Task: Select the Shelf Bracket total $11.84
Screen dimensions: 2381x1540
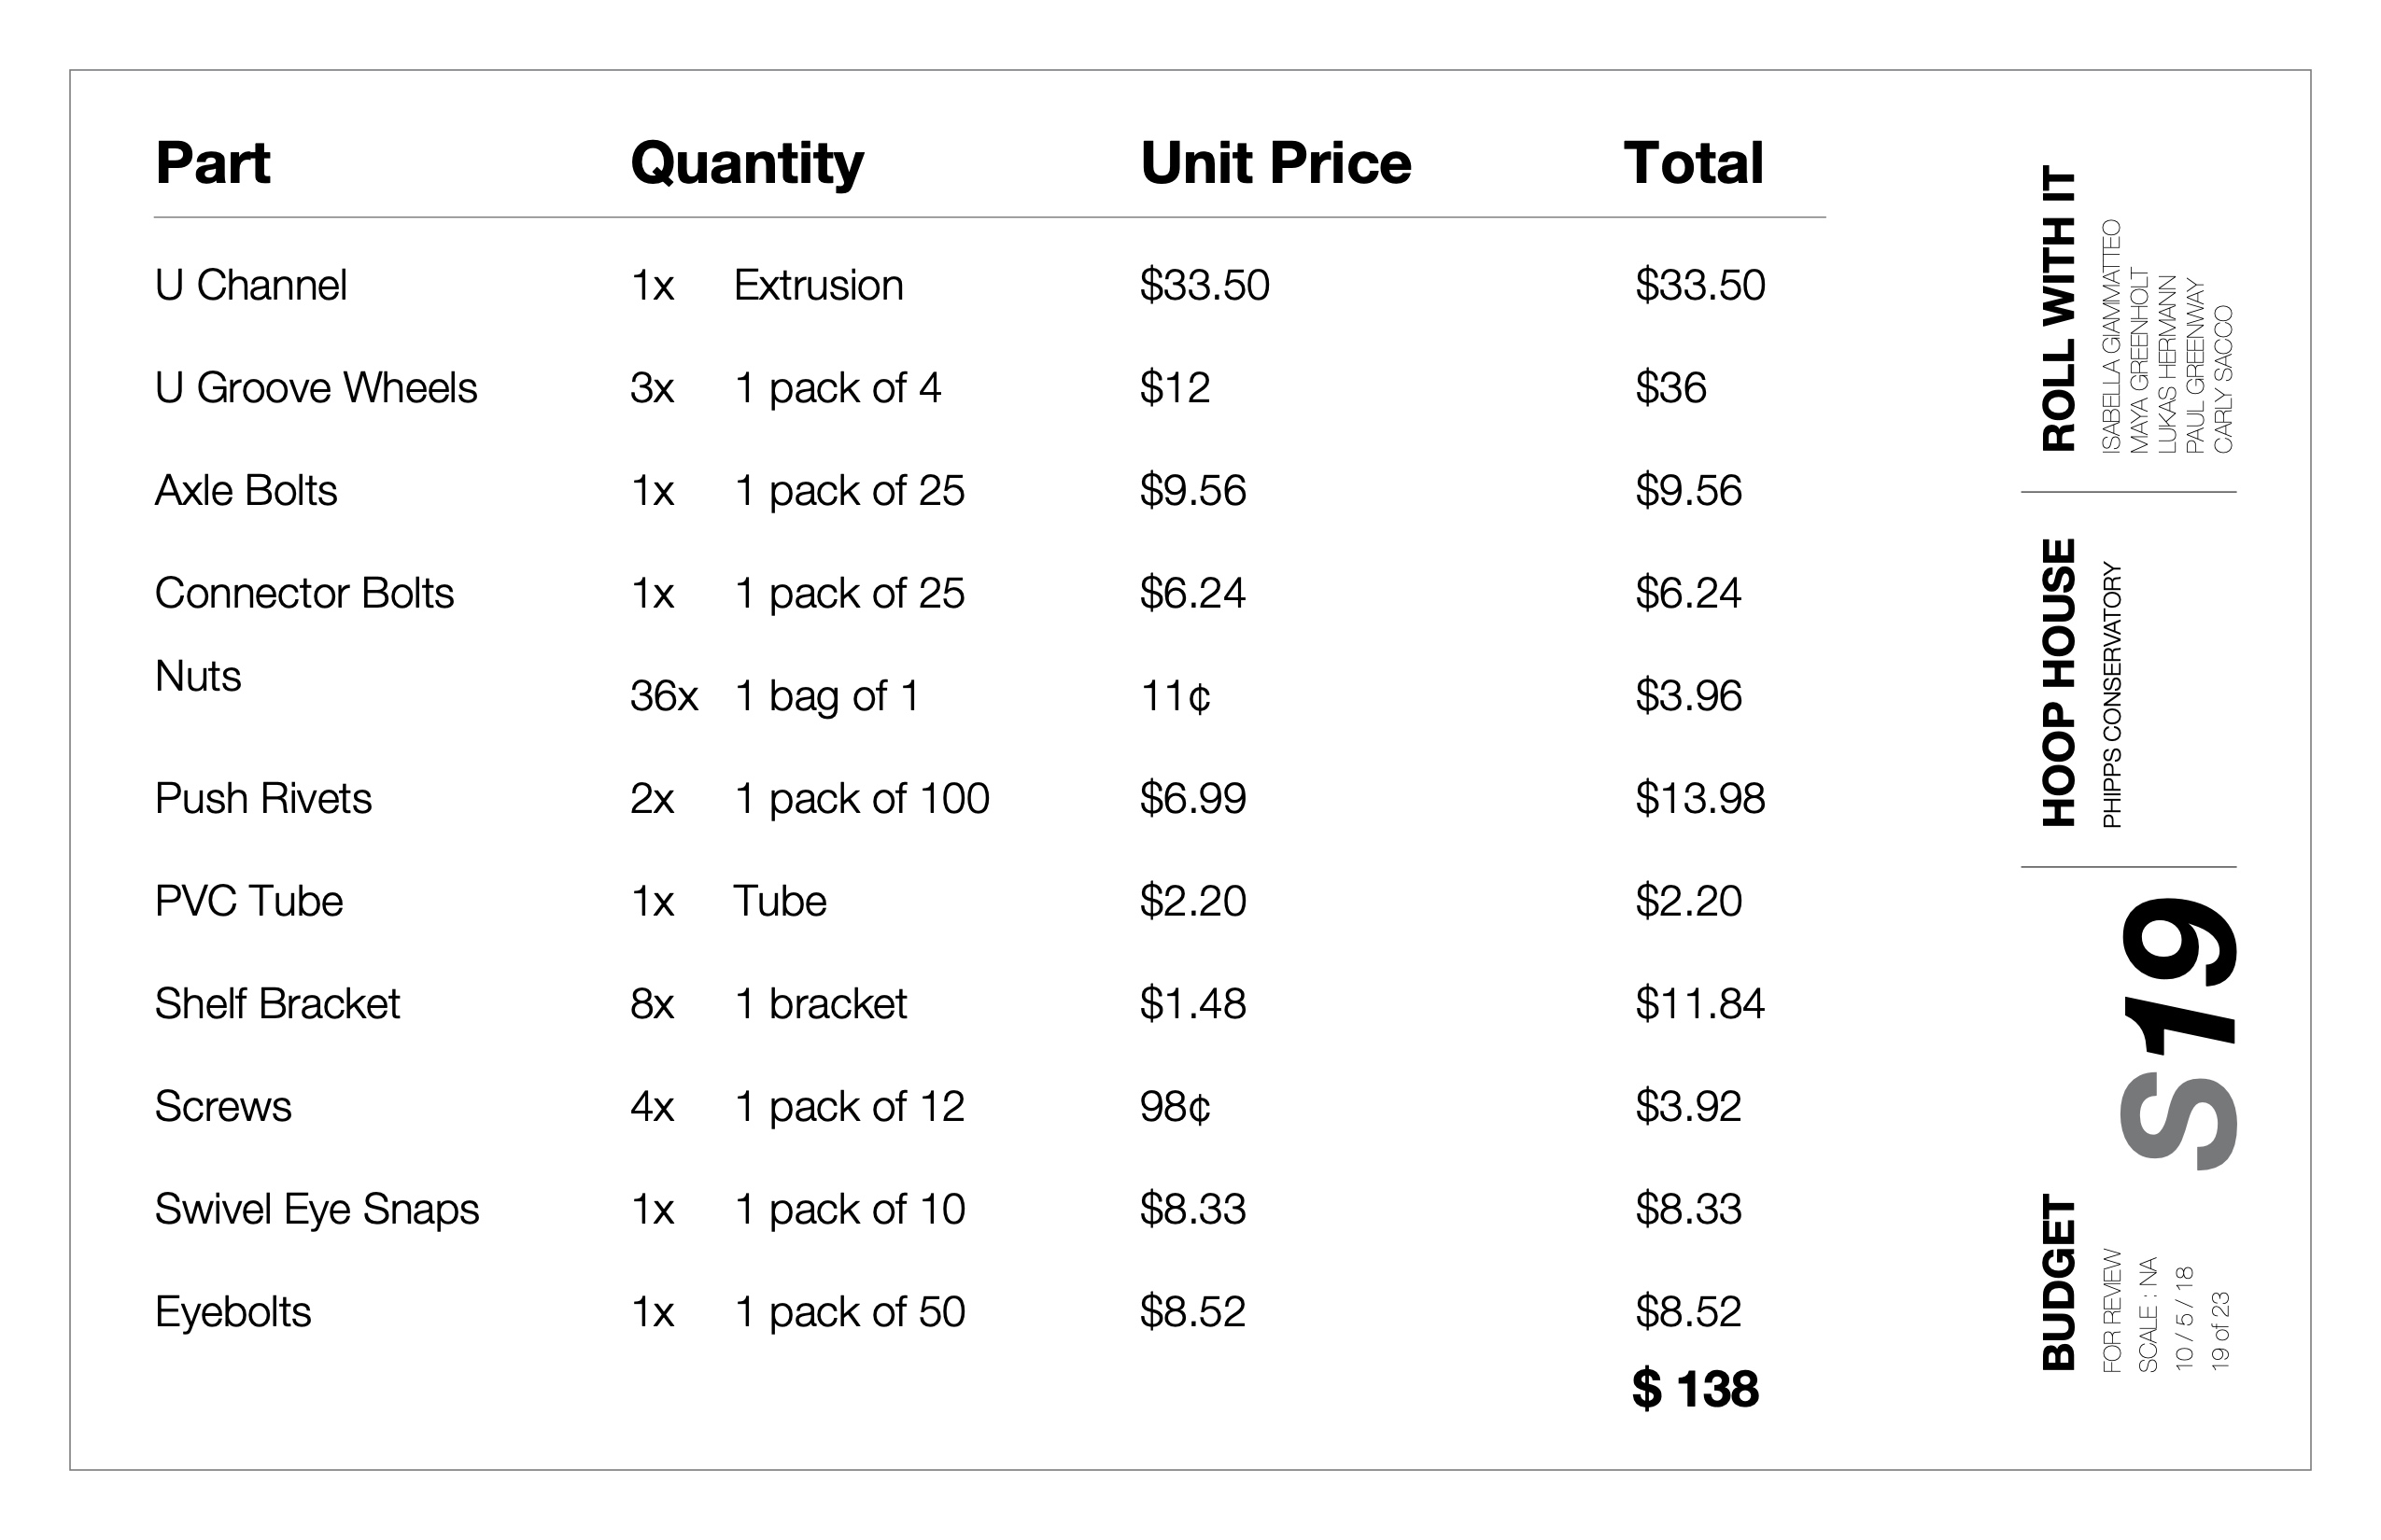Action: [1698, 1004]
